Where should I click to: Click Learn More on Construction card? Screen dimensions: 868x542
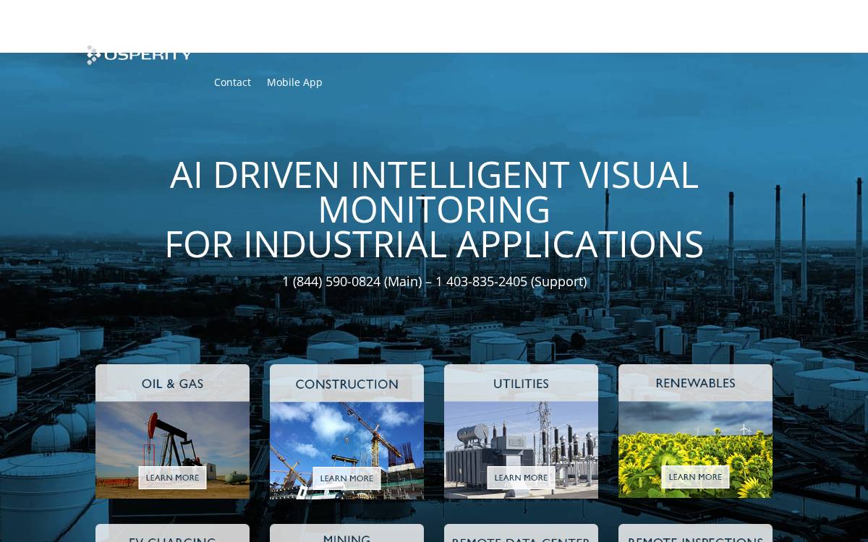tap(346, 478)
